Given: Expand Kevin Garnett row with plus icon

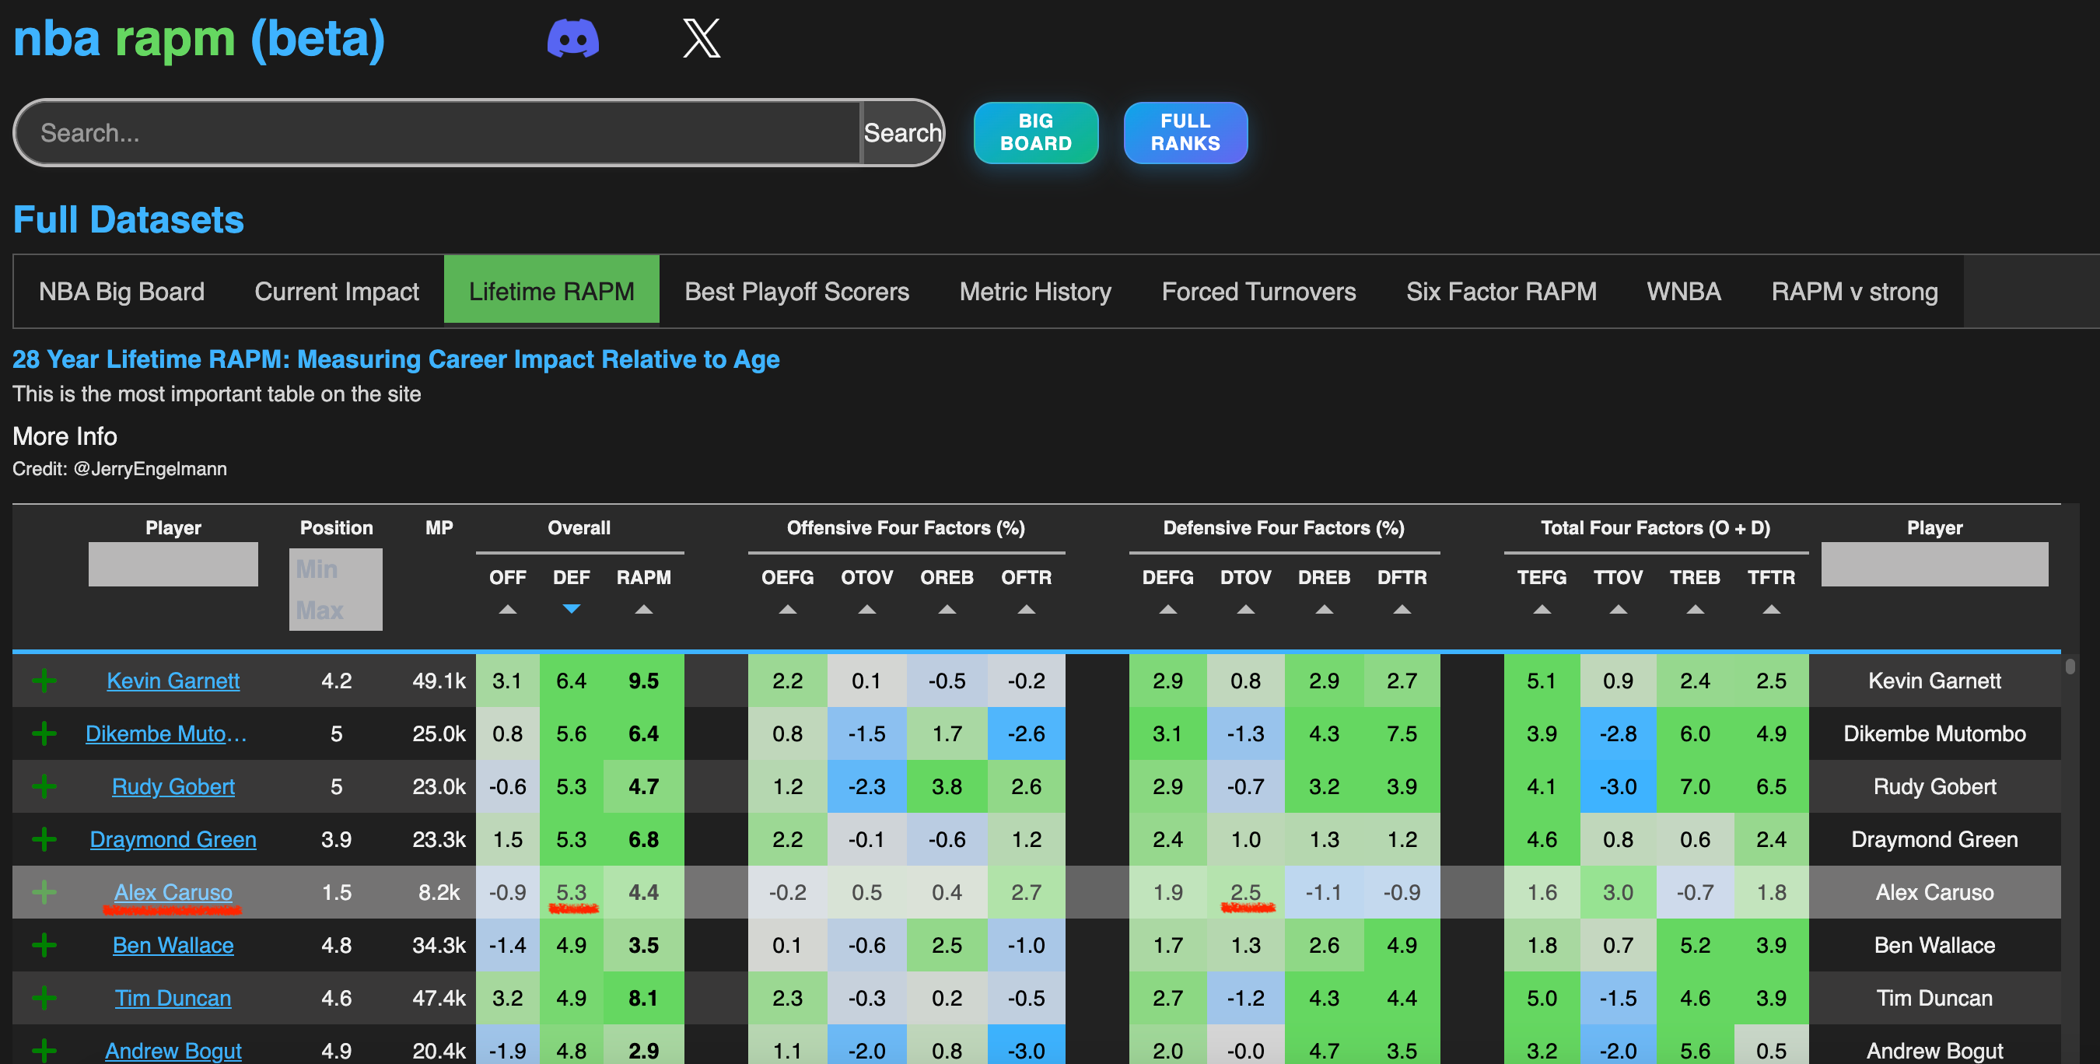Looking at the screenshot, I should point(44,680).
